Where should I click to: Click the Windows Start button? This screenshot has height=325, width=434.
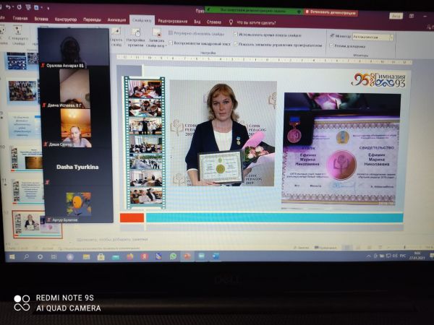[x=10, y=256]
